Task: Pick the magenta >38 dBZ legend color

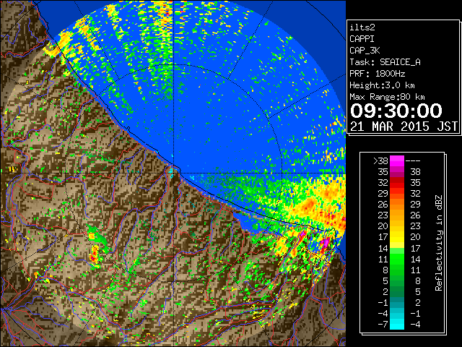Action: coord(397,161)
